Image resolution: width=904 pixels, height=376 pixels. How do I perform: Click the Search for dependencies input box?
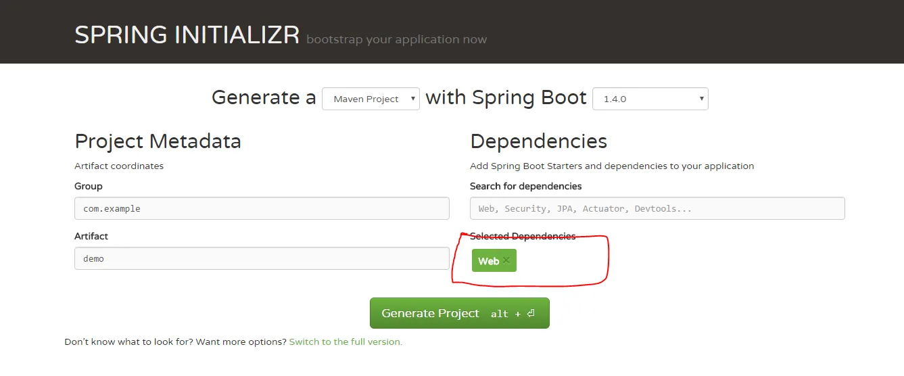point(657,208)
